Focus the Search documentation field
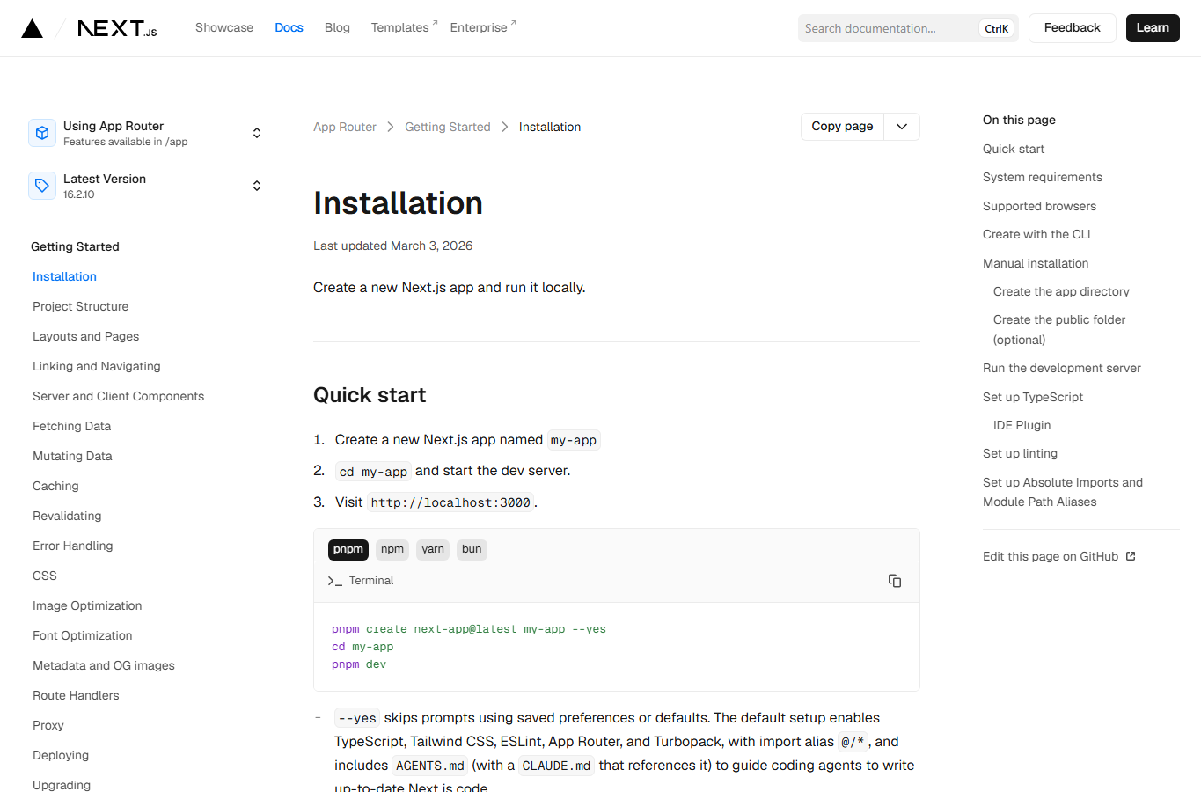 [x=908, y=28]
